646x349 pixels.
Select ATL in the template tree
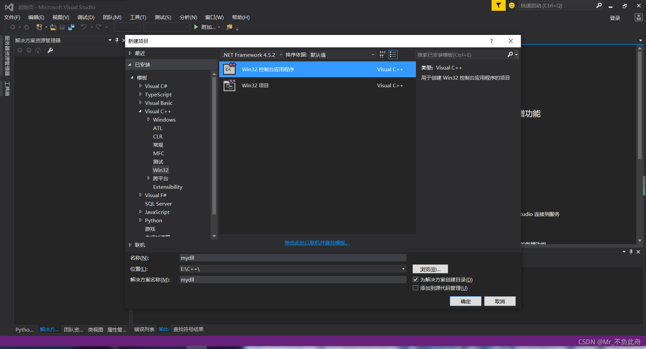pos(158,128)
